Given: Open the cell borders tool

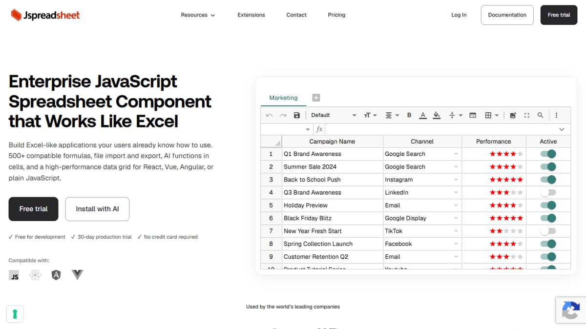Looking at the screenshot, I should tap(491, 115).
